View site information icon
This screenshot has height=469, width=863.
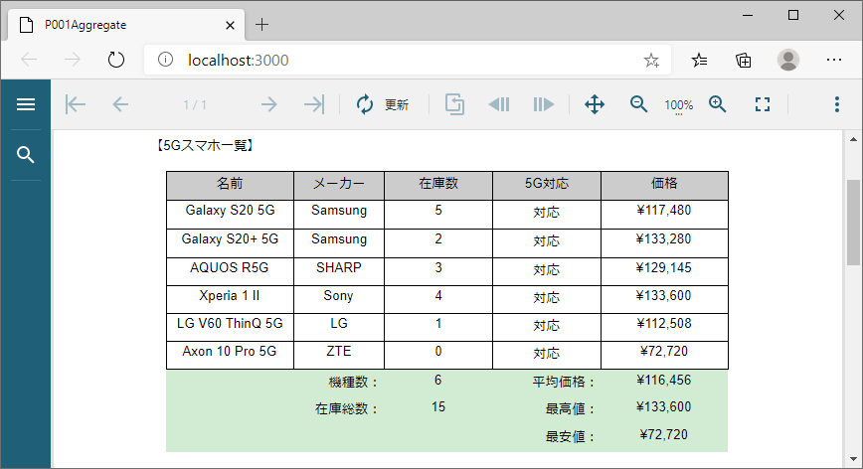[165, 60]
